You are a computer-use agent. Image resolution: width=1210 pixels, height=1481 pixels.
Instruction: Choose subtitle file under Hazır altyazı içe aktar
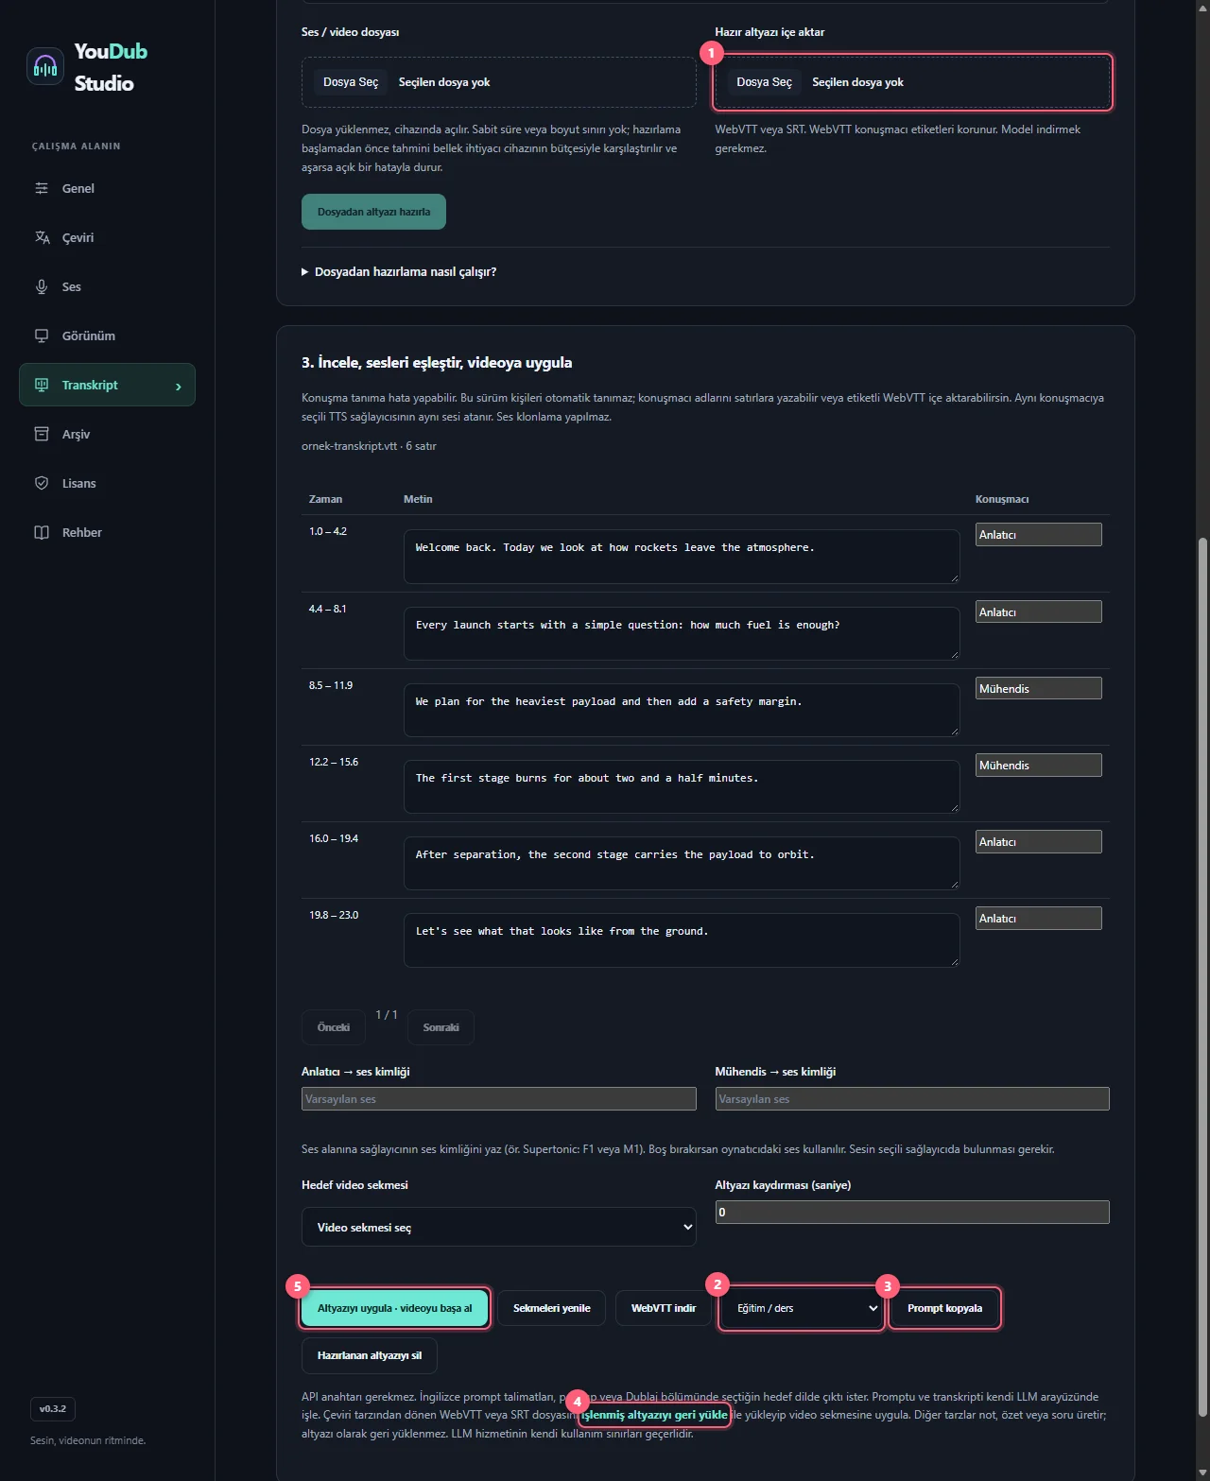764,82
